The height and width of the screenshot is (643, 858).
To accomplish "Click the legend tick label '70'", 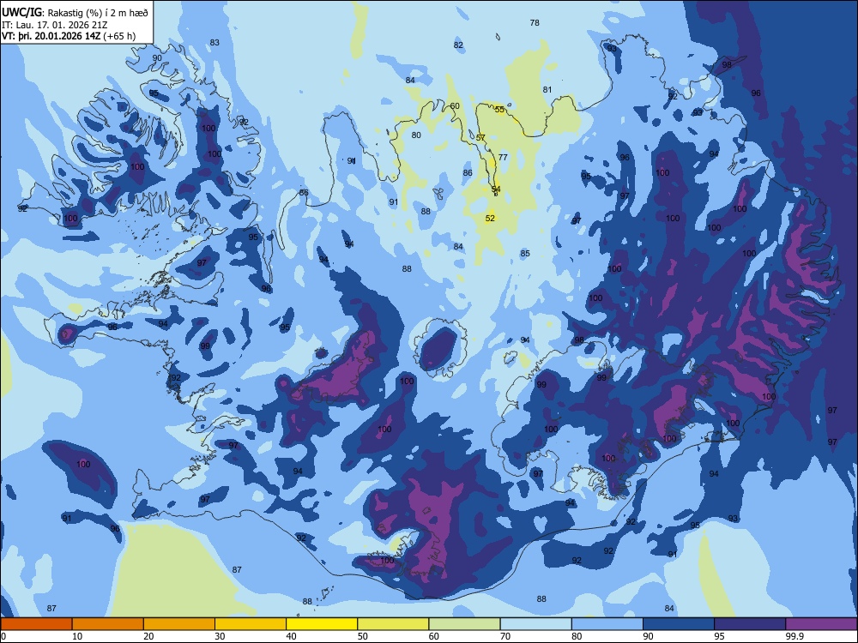I will [505, 636].
